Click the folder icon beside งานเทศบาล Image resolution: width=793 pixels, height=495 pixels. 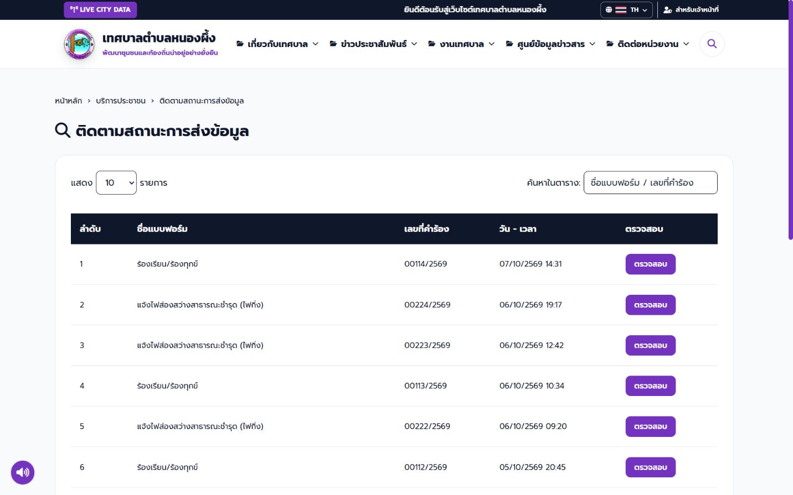coord(431,44)
